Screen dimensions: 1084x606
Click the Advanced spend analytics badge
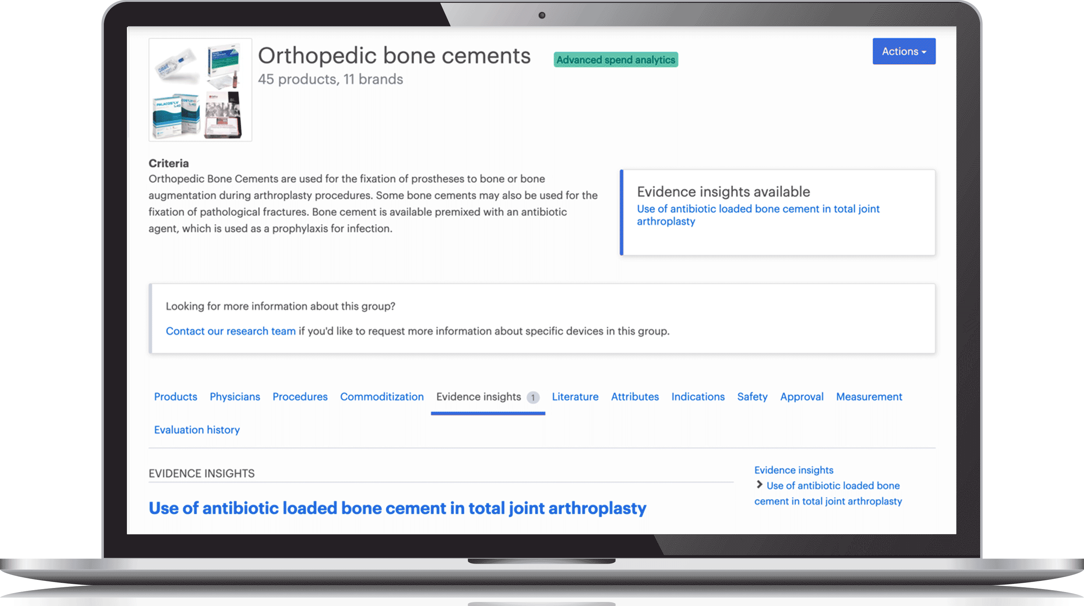pos(617,59)
